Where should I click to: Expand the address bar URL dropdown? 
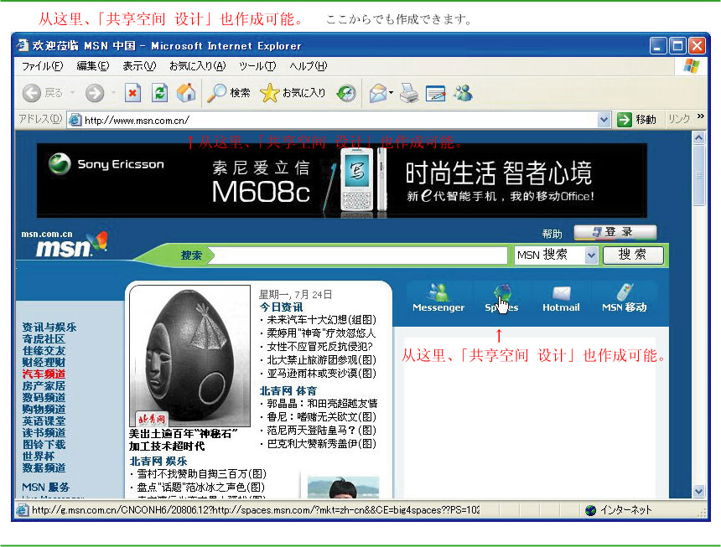604,121
